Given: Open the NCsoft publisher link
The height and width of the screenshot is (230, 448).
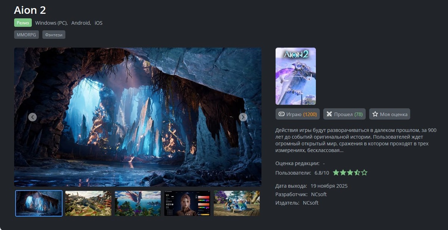Looking at the screenshot, I should point(311,203).
